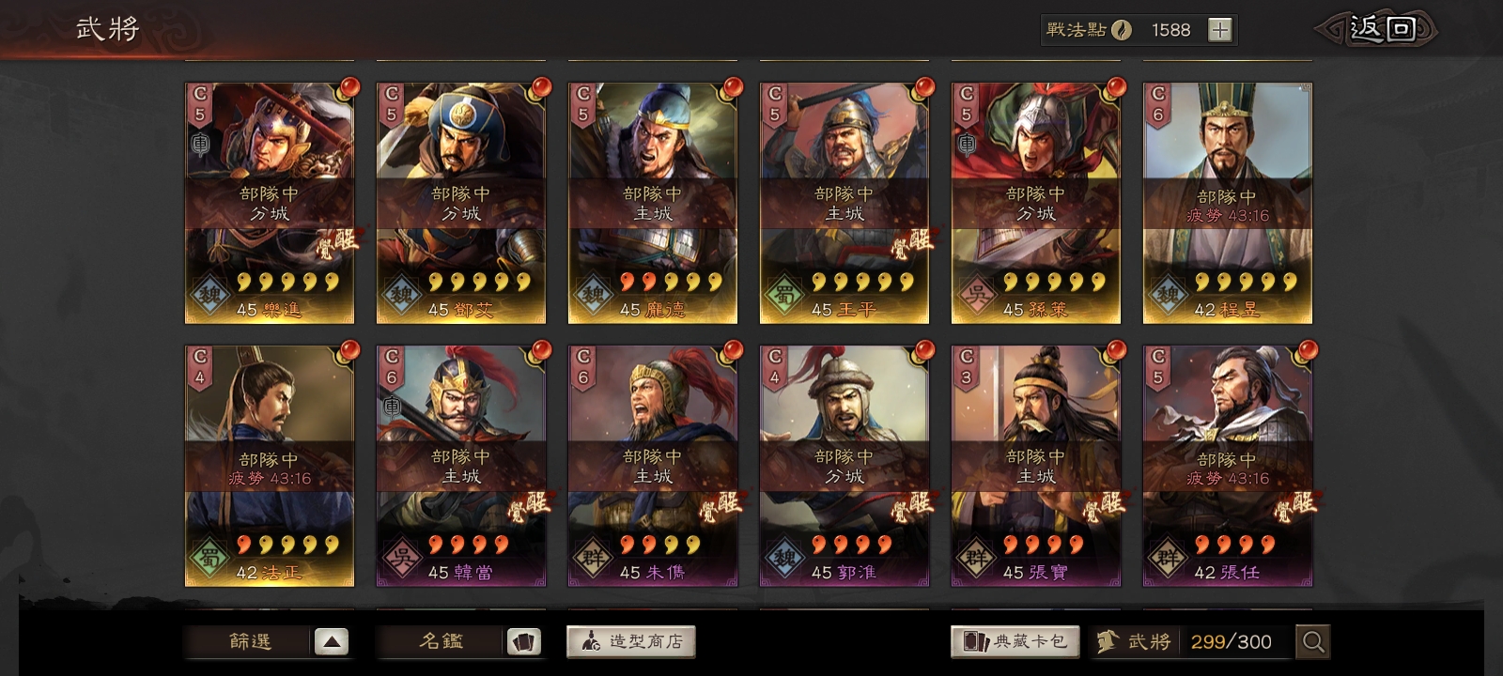Select the 郭淮 general card

844,466
